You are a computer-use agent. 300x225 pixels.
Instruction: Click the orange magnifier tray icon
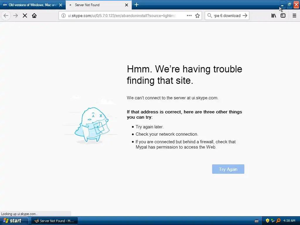278,221
